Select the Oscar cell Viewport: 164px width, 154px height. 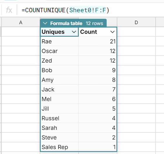point(59,51)
